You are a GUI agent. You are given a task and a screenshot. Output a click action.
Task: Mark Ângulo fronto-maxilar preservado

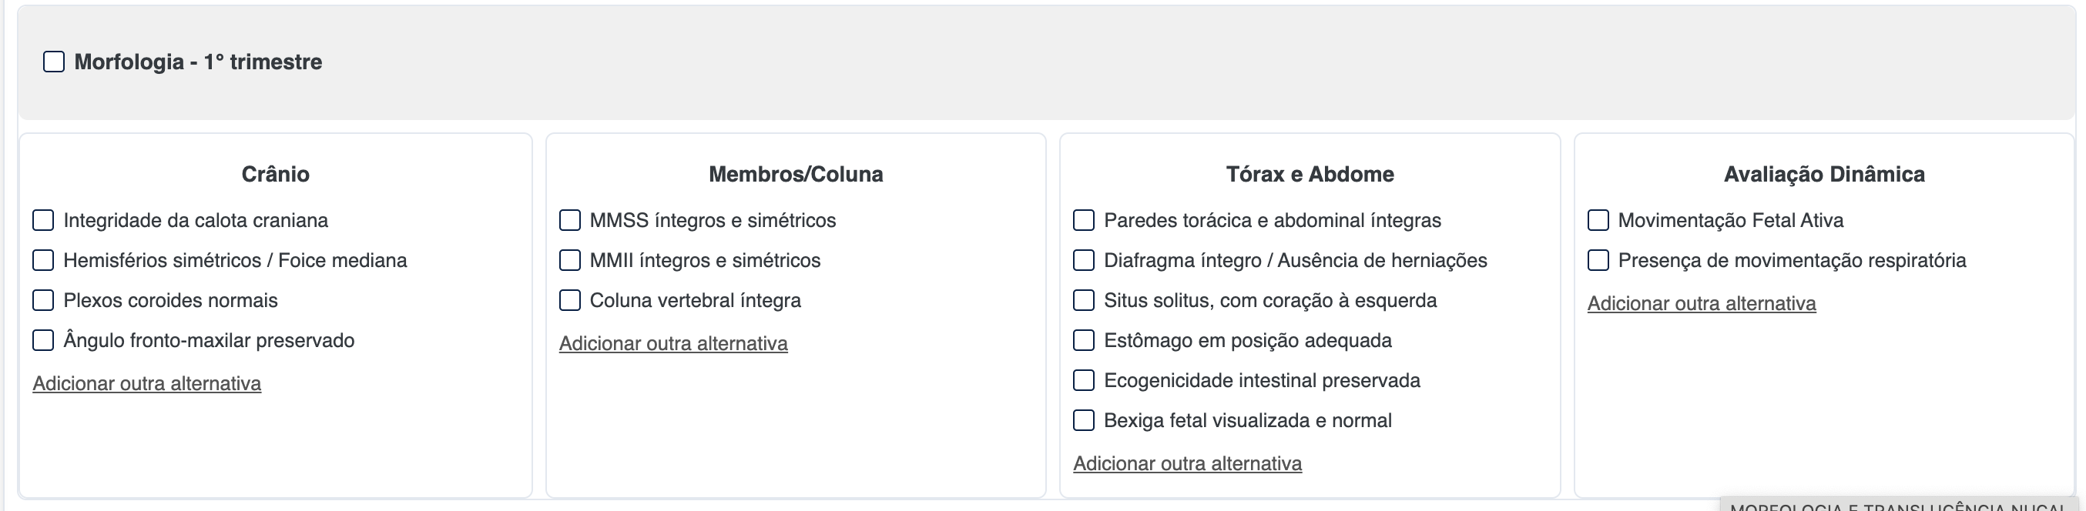click(43, 340)
